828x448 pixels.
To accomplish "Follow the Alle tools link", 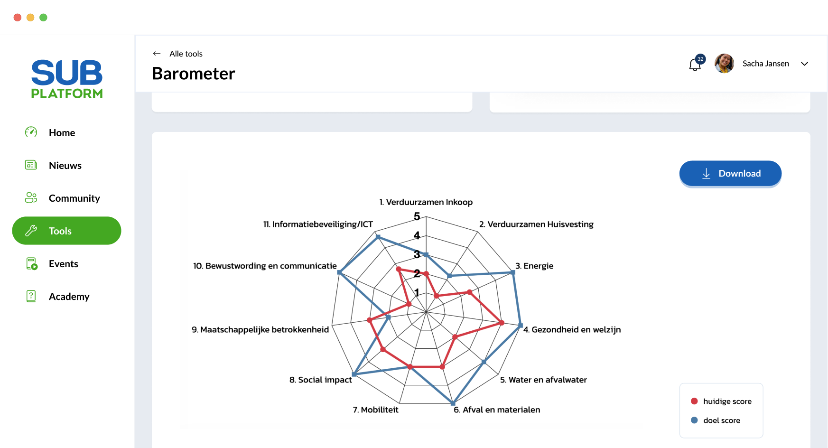I will (x=186, y=54).
